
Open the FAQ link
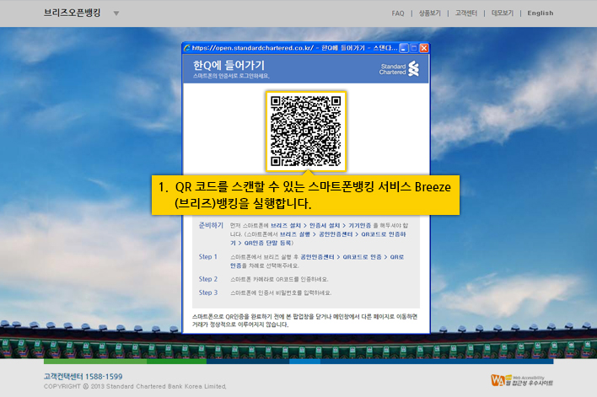click(x=397, y=13)
